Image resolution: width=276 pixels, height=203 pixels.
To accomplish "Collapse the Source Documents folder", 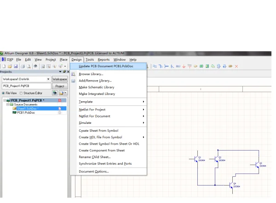I will (7, 104).
